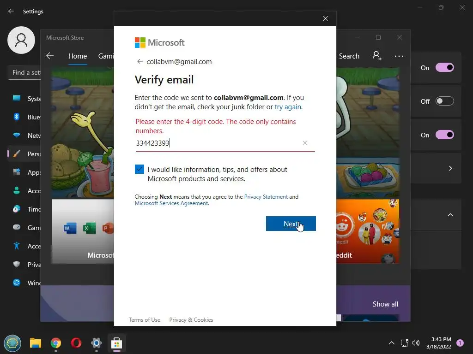Click the try again link
The height and width of the screenshot is (354, 473).
287,107
